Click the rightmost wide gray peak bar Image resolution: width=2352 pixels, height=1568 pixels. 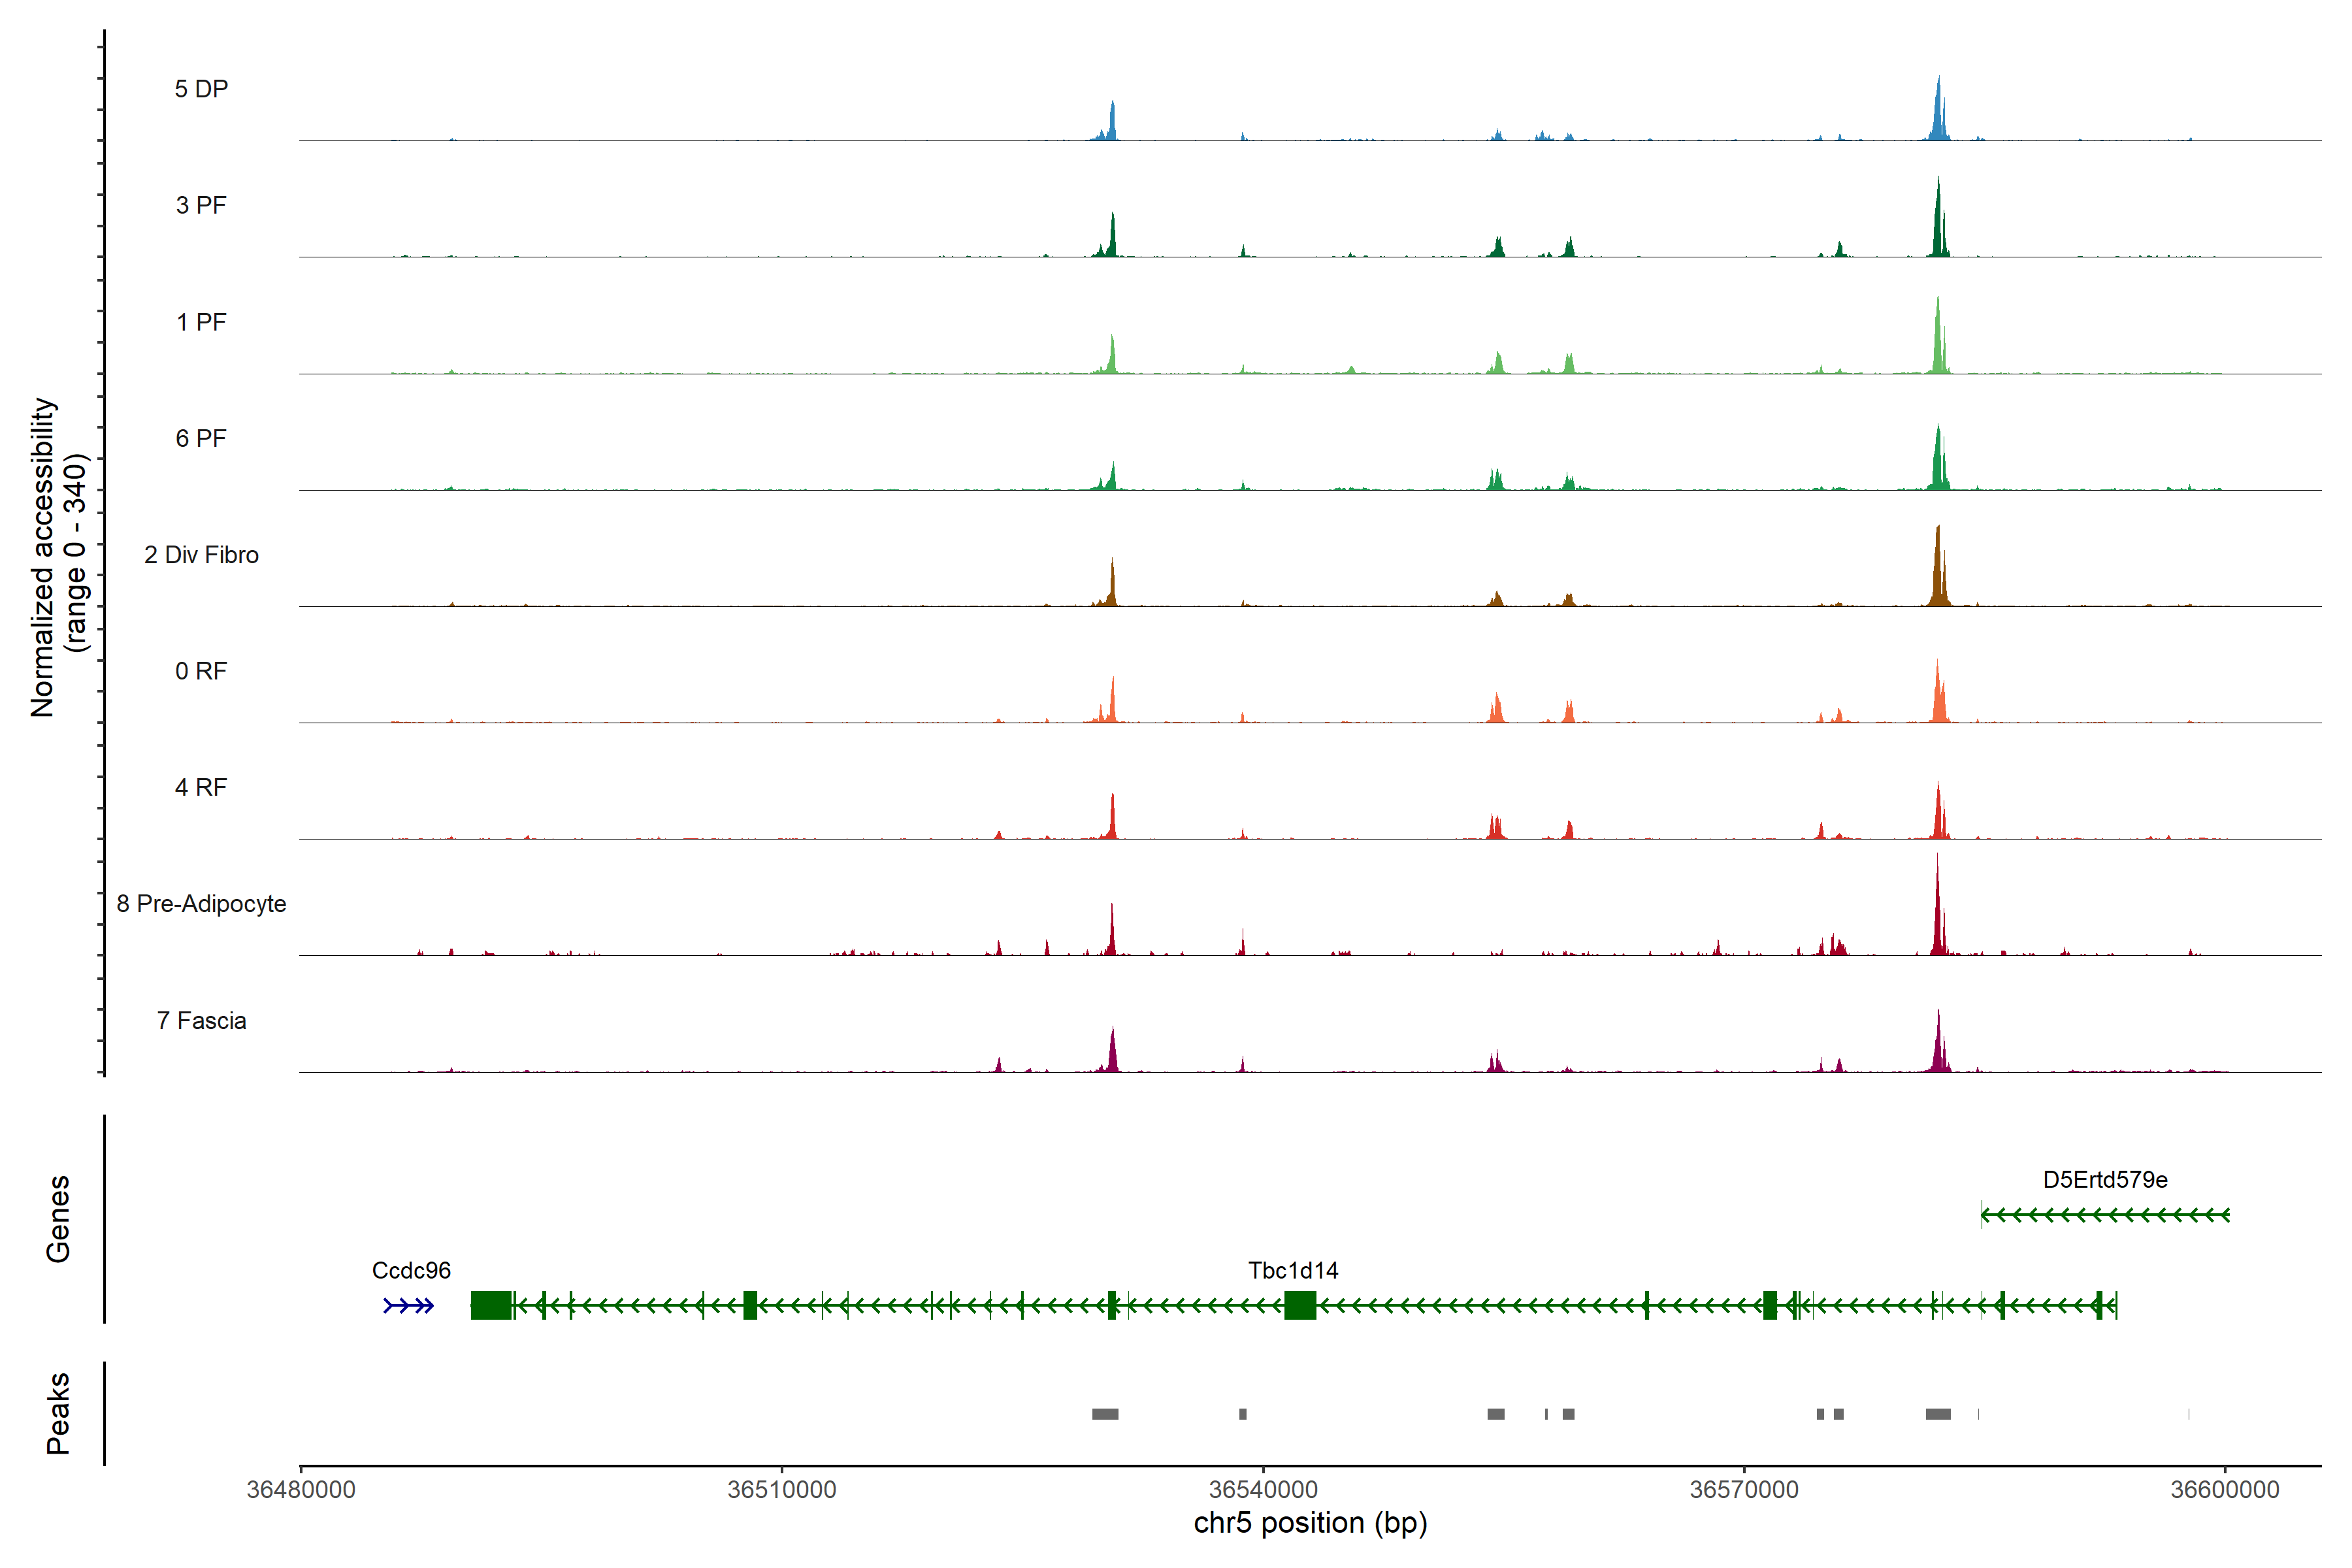pyautogui.click(x=1938, y=1414)
